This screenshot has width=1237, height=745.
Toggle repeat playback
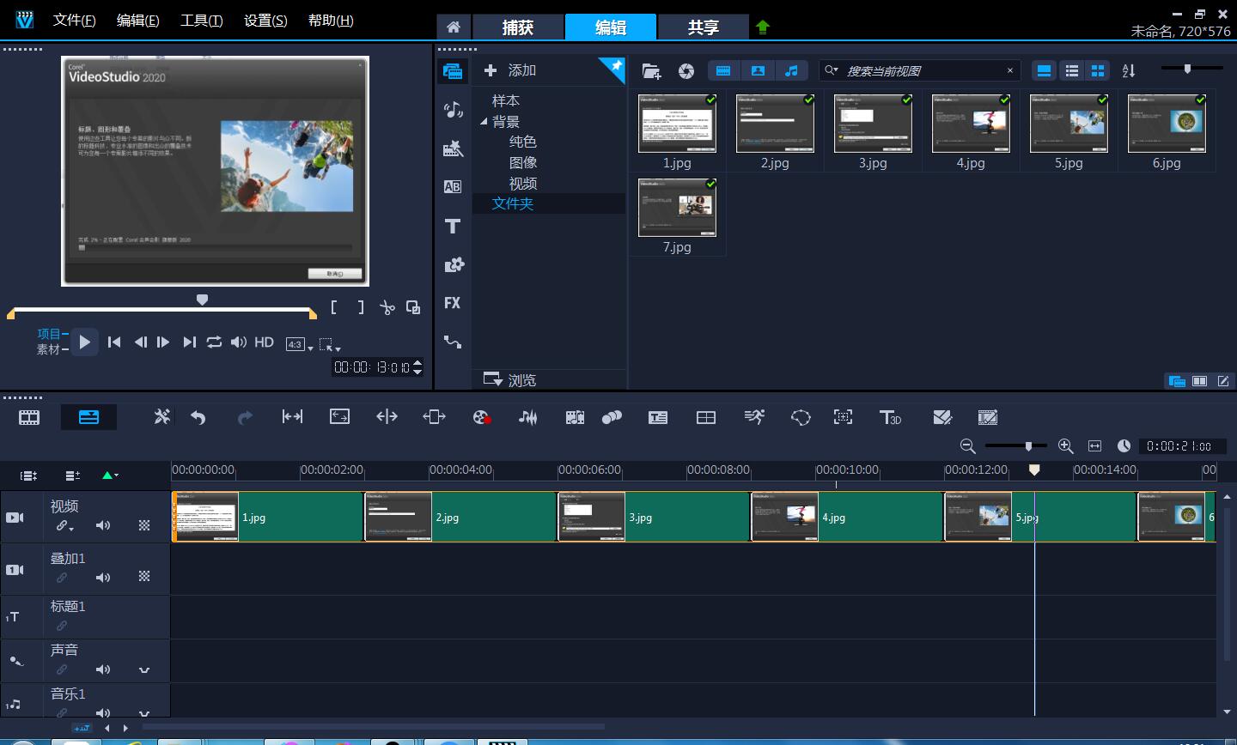pos(214,342)
